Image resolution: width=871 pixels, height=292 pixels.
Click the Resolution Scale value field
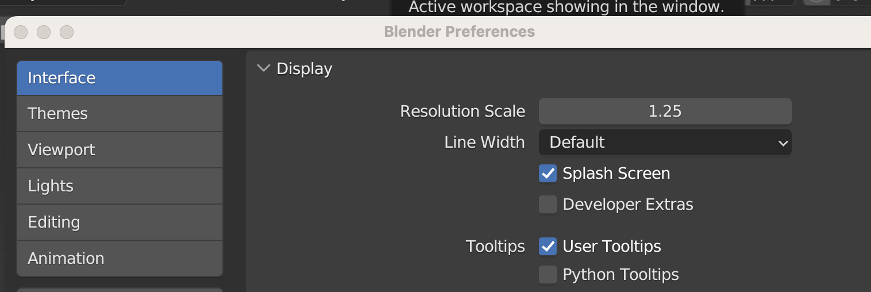[665, 112]
